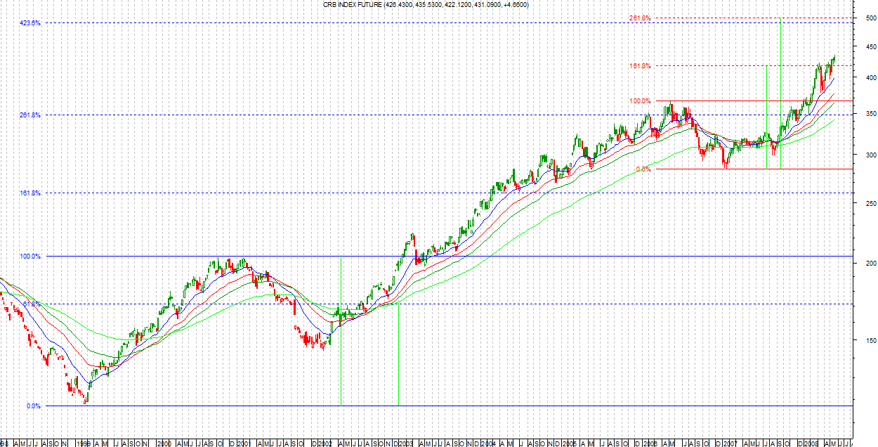Click the 200 price axis value
The image size is (878, 447).
click(870, 263)
